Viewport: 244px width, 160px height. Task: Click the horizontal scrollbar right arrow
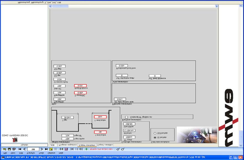click(216, 6)
